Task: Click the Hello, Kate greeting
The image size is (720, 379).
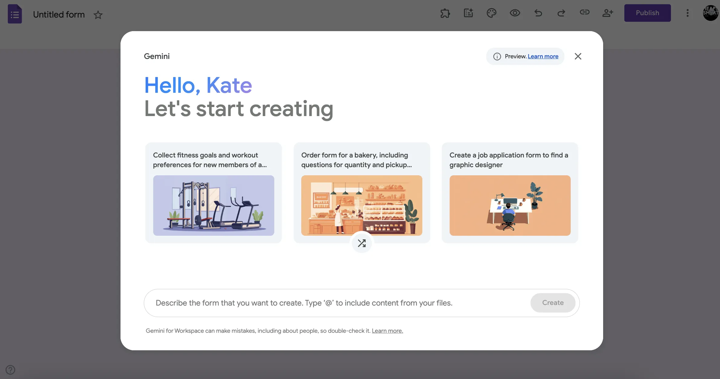Action: (x=198, y=85)
